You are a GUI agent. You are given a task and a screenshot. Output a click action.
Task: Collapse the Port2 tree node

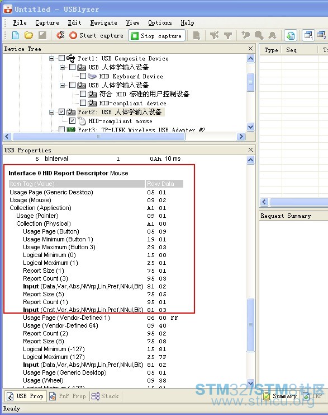click(x=52, y=112)
